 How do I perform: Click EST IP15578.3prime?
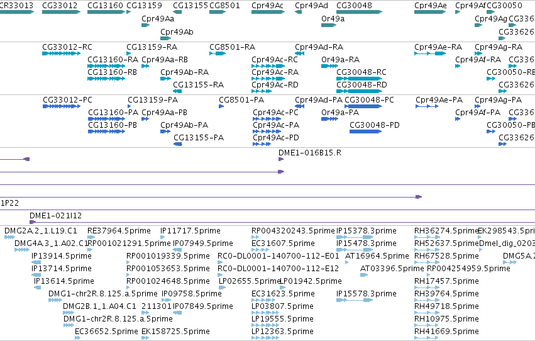[x=367, y=294]
